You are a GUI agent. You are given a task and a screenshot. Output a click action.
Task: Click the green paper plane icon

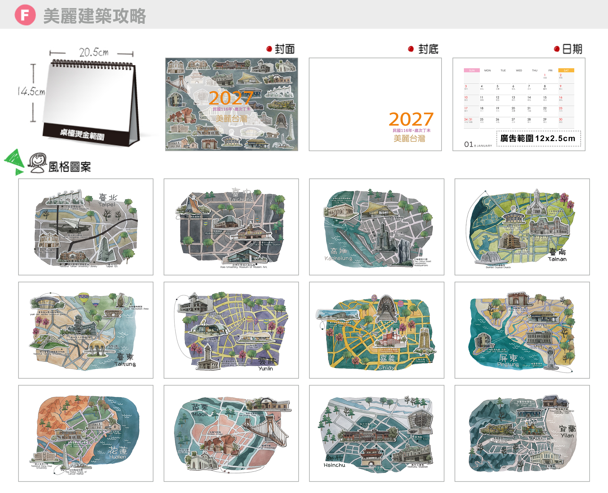click(x=14, y=162)
